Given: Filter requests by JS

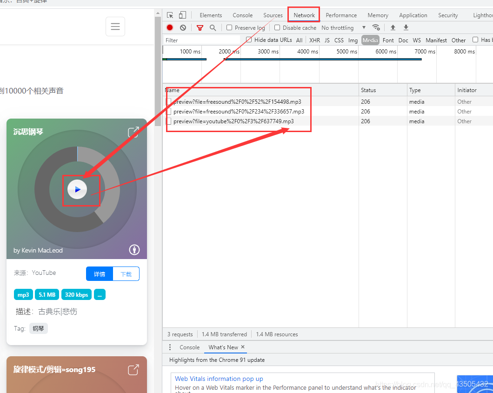Looking at the screenshot, I should coord(327,40).
